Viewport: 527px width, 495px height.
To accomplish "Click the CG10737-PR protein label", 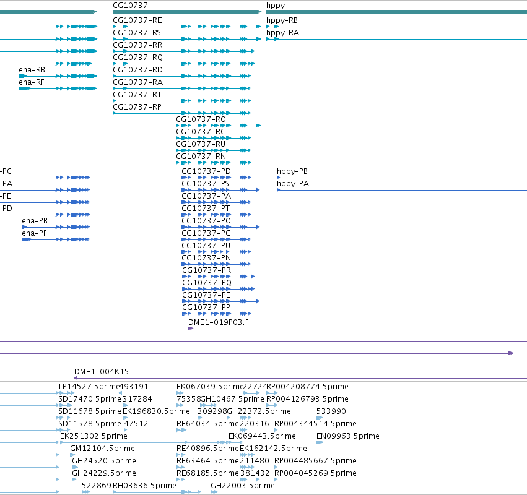I will click(x=207, y=270).
